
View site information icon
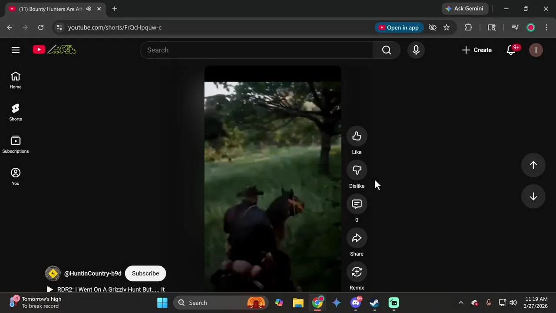point(60,27)
